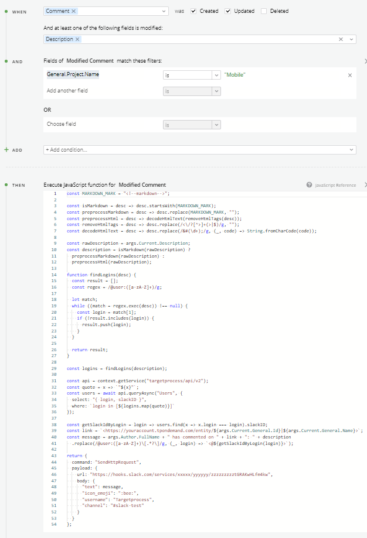This screenshot has width=367, height=538.
Task: Click the Modified Comment label in THEN section
Action: point(142,185)
